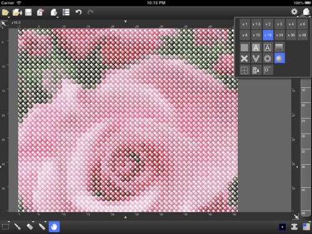Switch to round bead display mode
312x234 pixels.
pos(280,58)
